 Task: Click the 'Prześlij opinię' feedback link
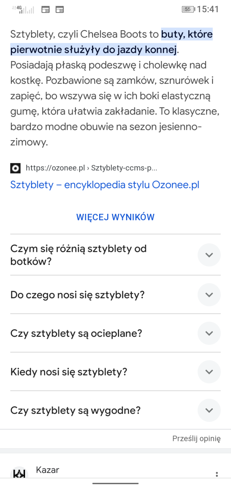point(197,439)
